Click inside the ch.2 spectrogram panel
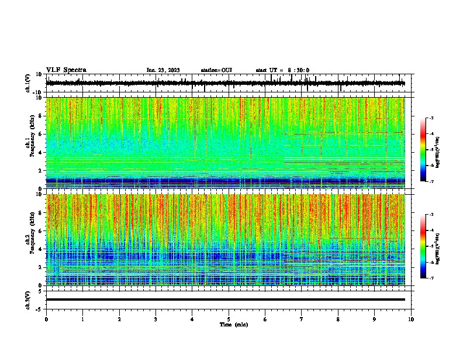 225,240
